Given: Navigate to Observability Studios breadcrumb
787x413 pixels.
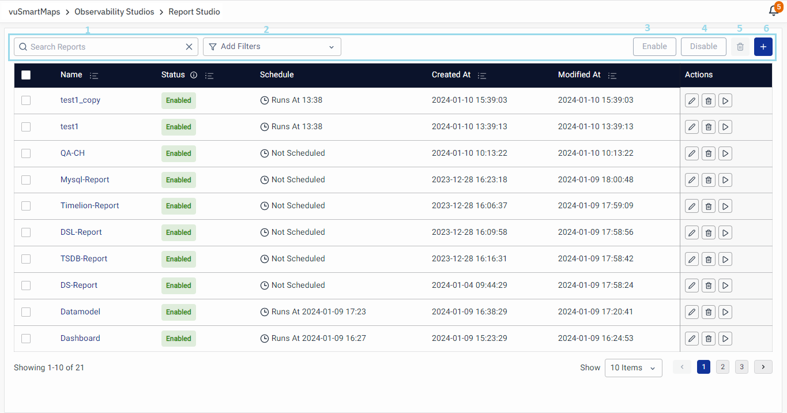Looking at the screenshot, I should point(114,12).
